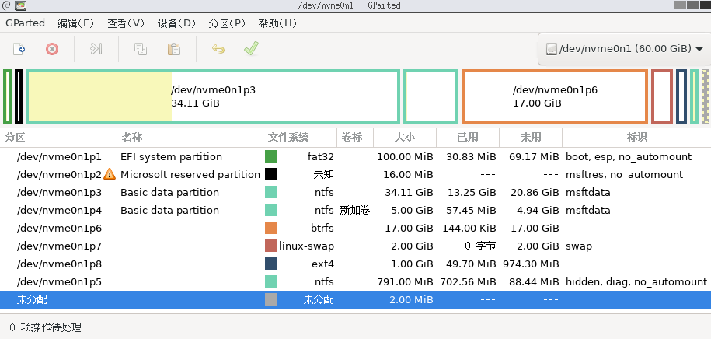711x339 pixels.
Task: Select the /dev/nvme0n1p6 row in partition list
Action: pyautogui.click(x=356, y=228)
